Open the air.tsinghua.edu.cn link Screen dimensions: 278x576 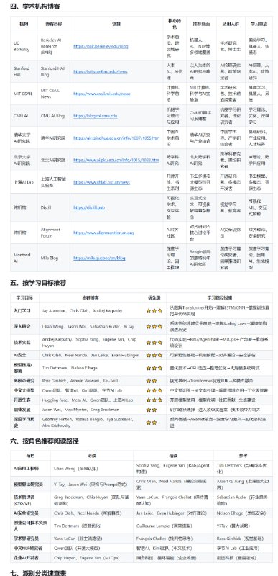(116, 138)
